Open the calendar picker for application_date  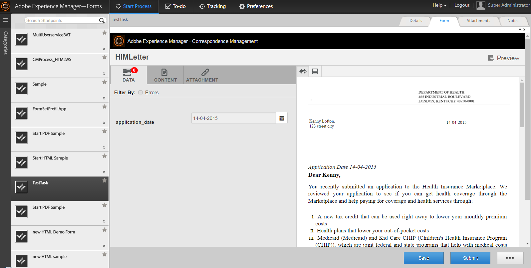pos(282,118)
